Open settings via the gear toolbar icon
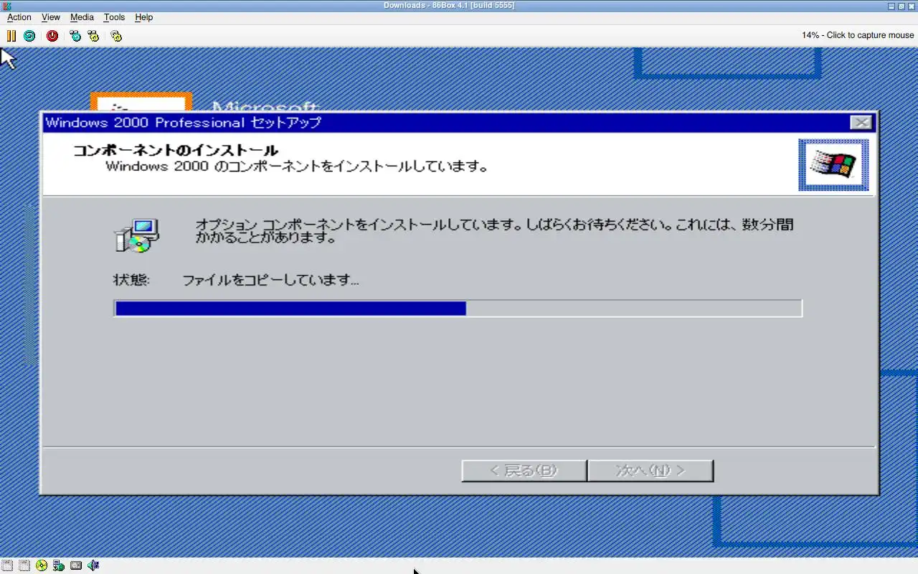 (116, 35)
